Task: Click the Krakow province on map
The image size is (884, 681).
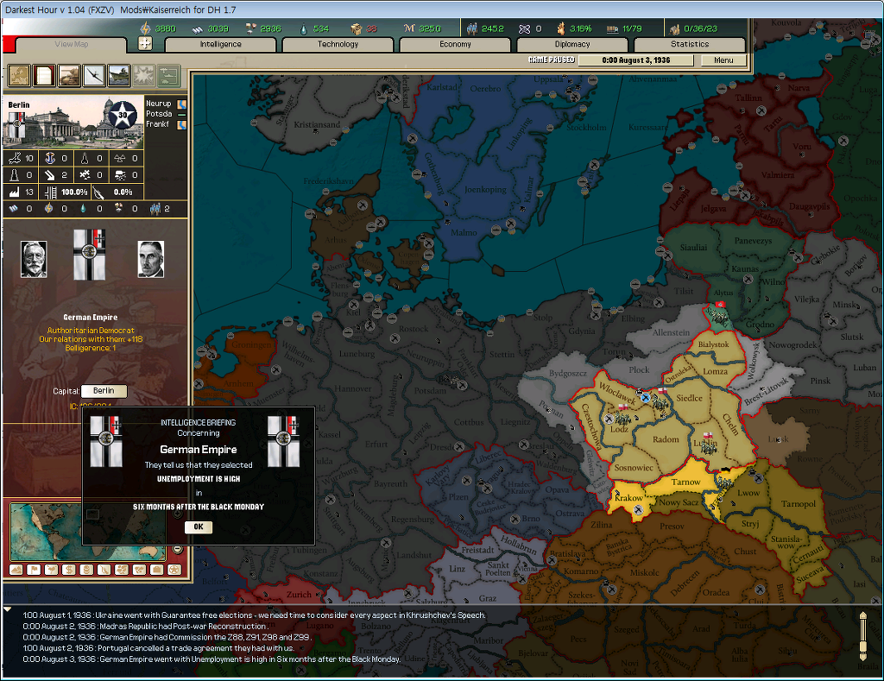Action: pyautogui.click(x=628, y=498)
